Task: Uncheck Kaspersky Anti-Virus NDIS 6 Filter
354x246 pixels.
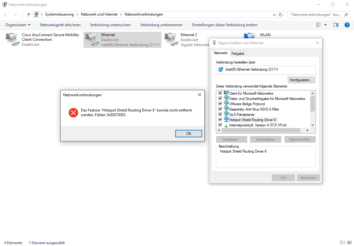Action: pos(220,109)
